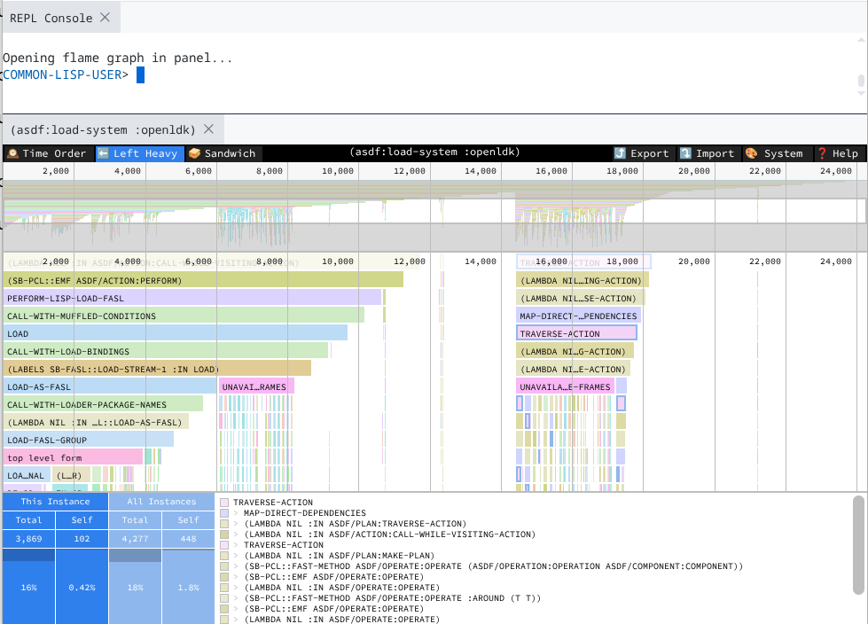Import a profile file

tap(708, 153)
